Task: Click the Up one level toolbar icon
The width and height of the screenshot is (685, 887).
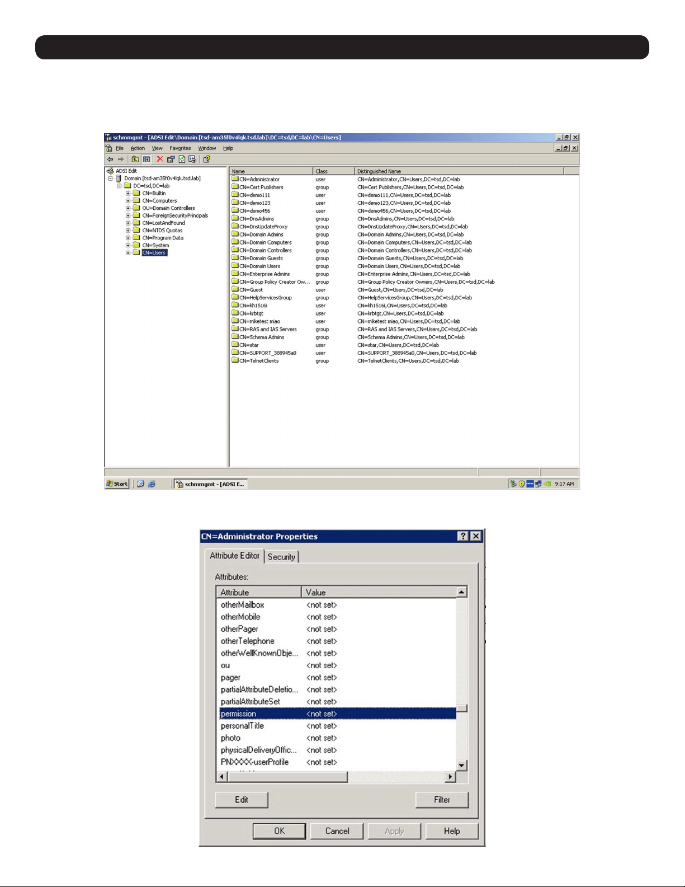Action: 135,159
